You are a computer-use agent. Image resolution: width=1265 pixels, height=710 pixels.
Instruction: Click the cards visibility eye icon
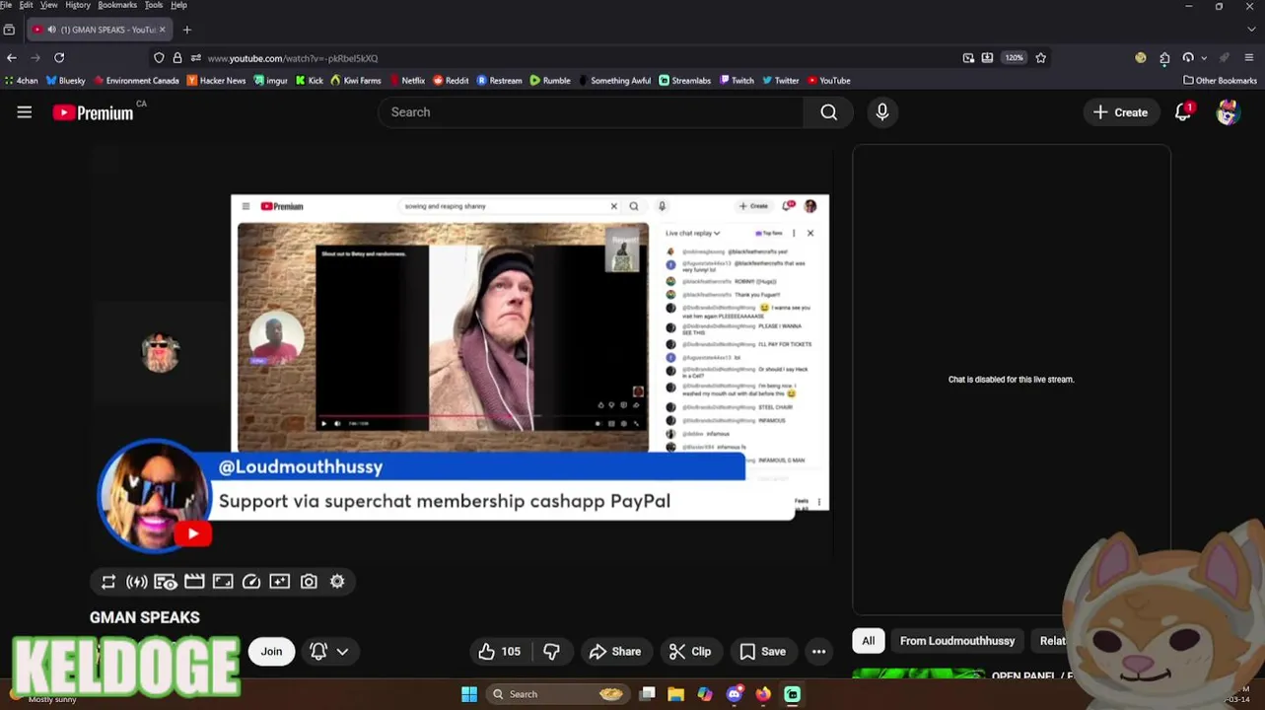166,582
